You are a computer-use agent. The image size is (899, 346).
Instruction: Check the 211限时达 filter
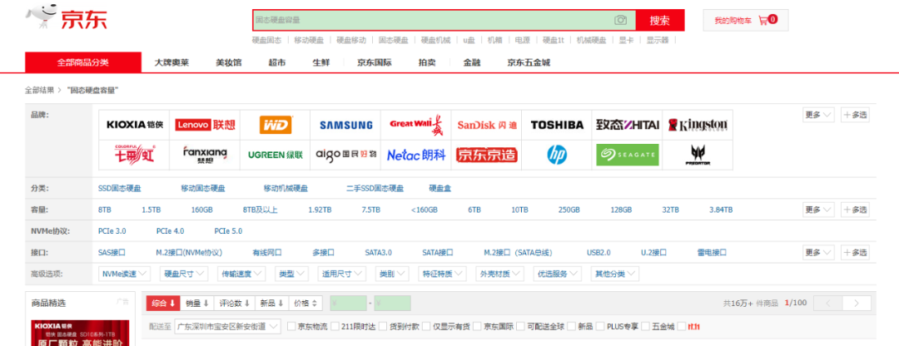(335, 327)
